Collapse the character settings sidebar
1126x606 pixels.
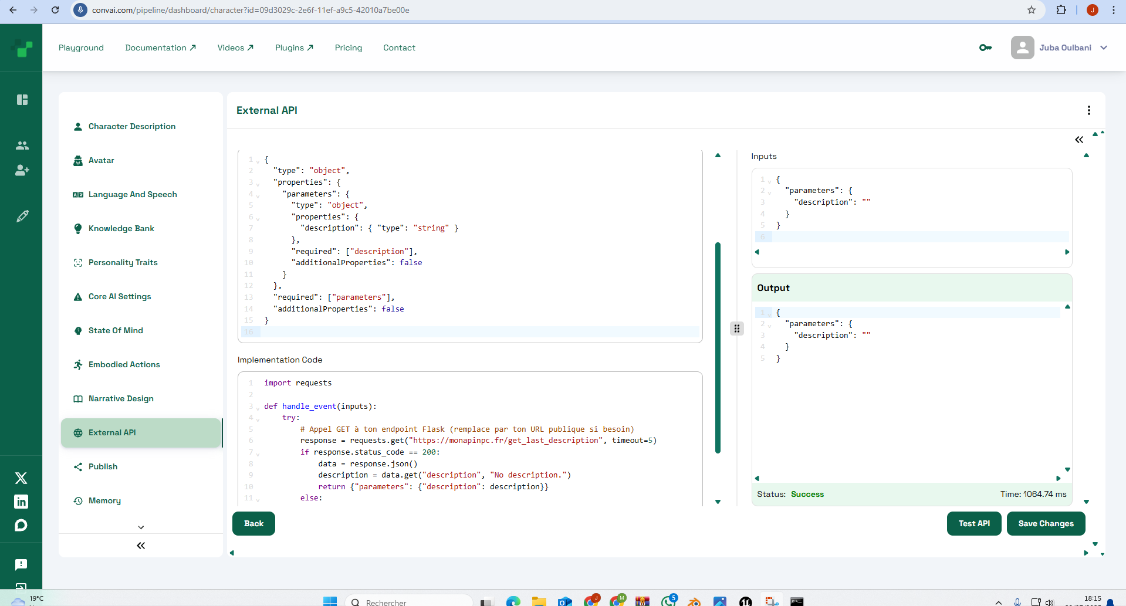point(141,546)
